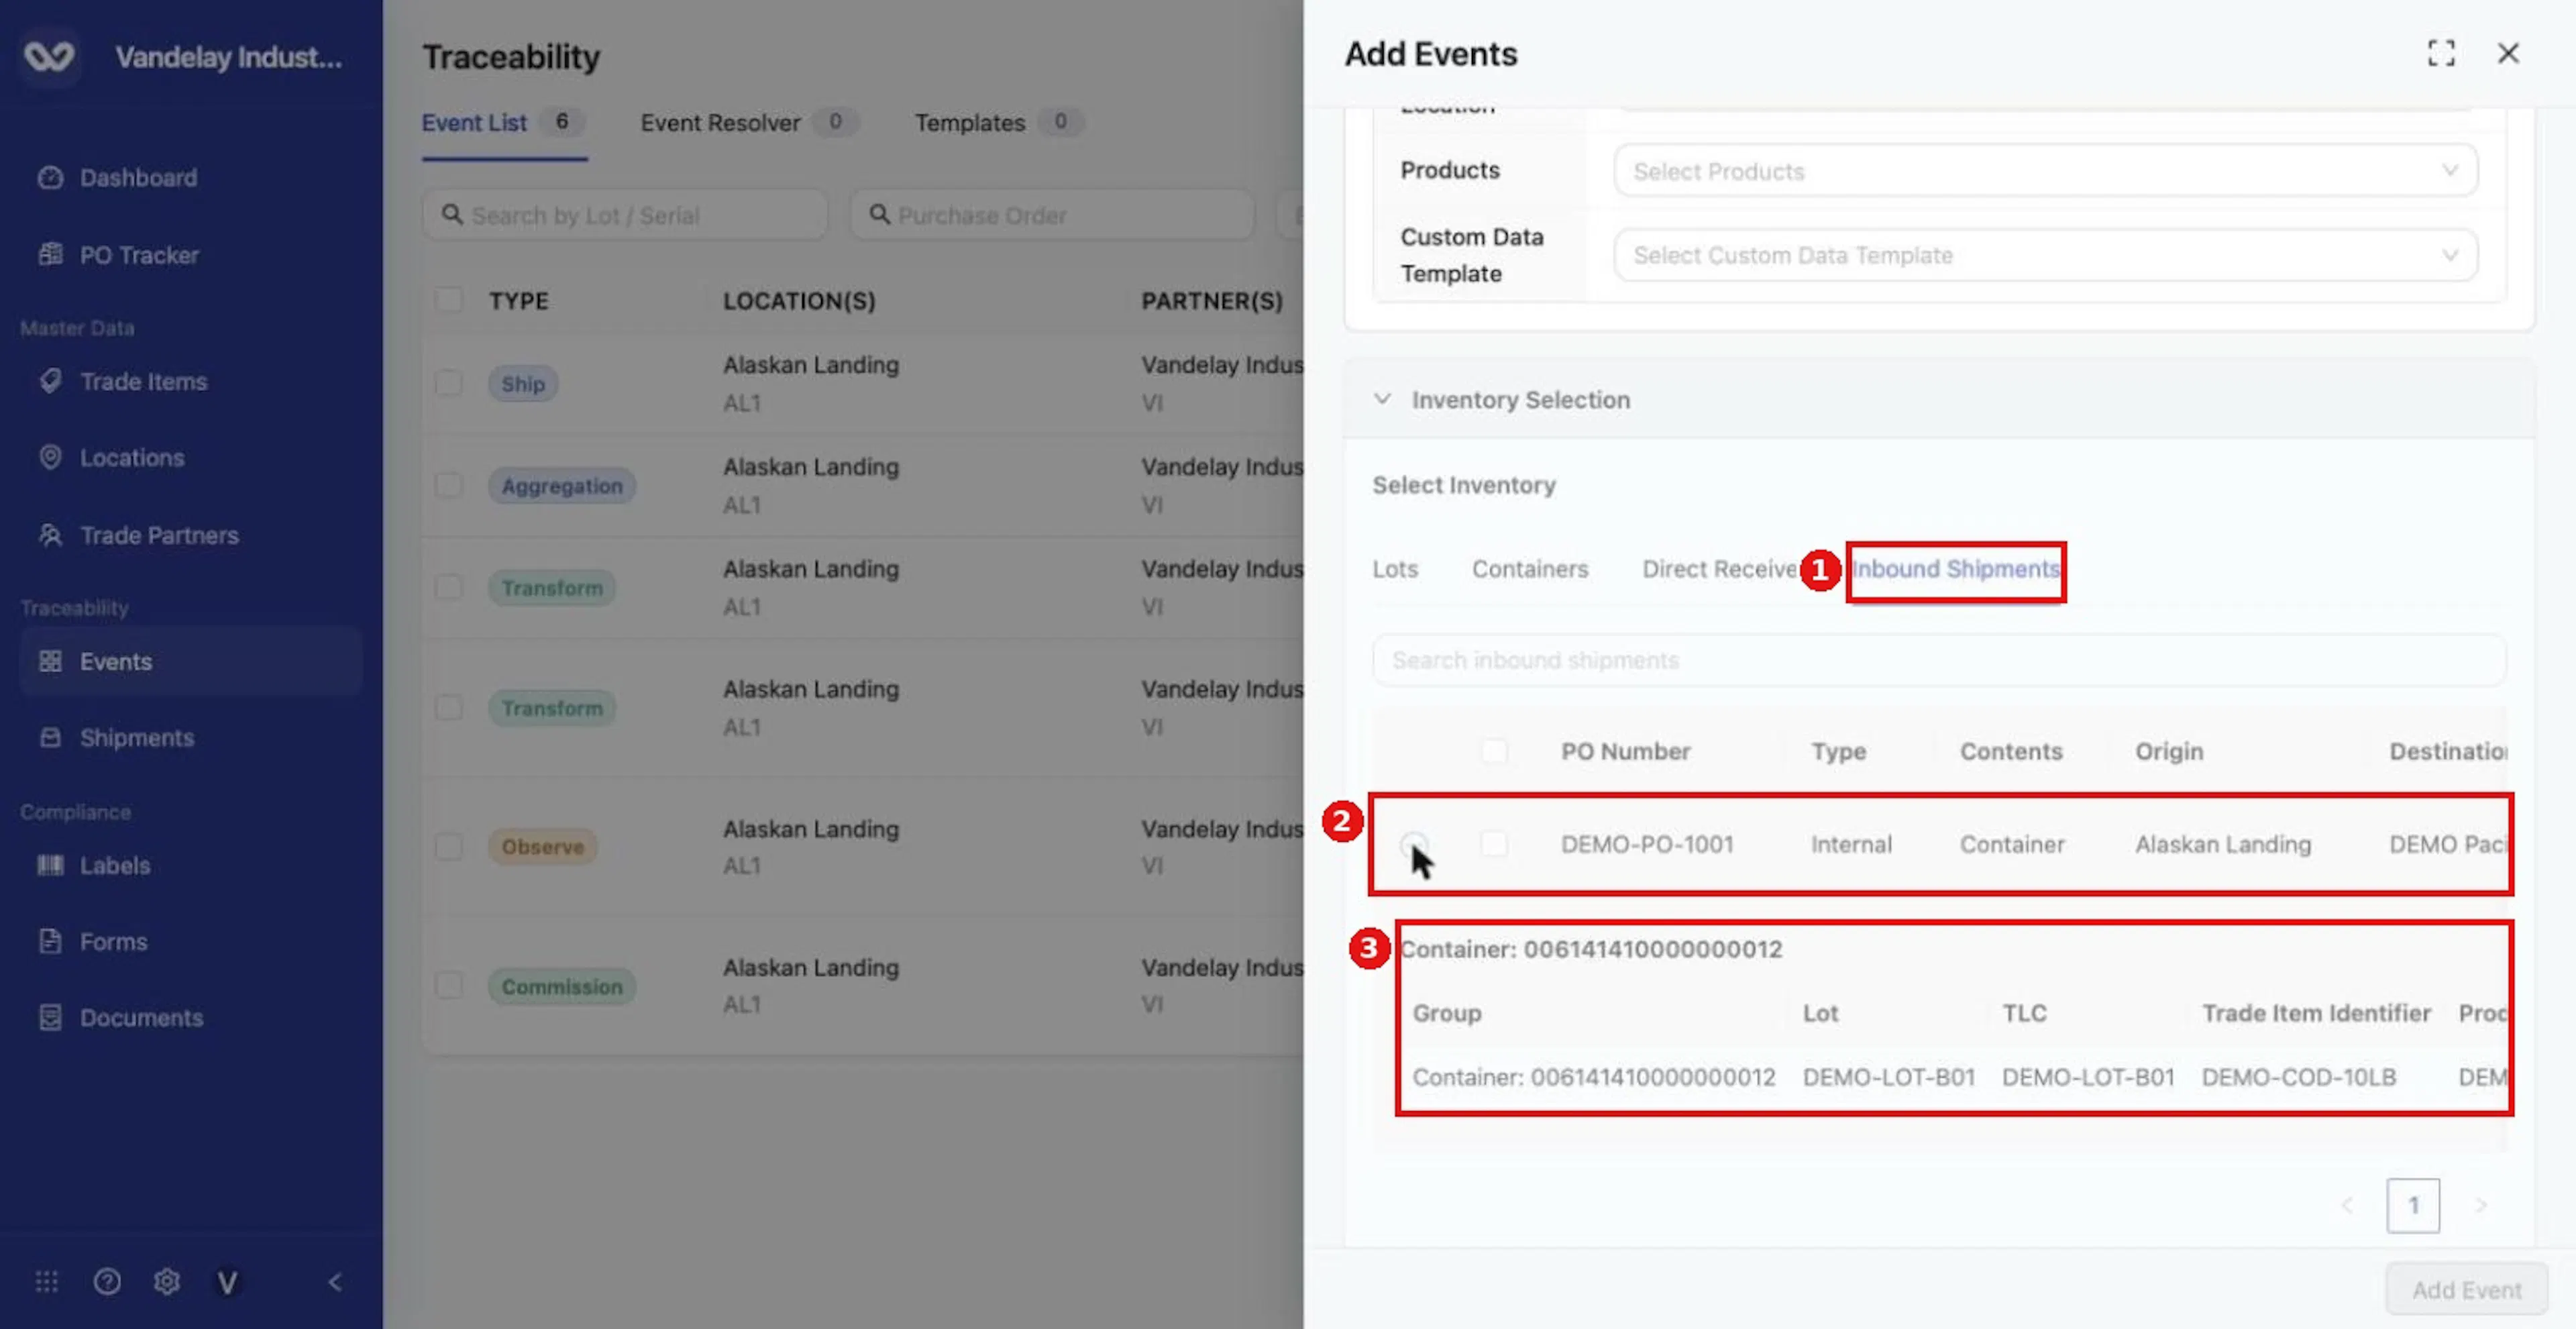The image size is (2576, 1329).
Task: Switch to the Containers inventory tab
Action: tap(1530, 569)
